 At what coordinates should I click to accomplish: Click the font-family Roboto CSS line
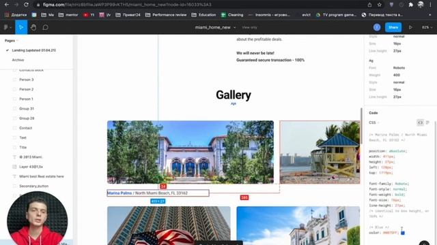389,184
